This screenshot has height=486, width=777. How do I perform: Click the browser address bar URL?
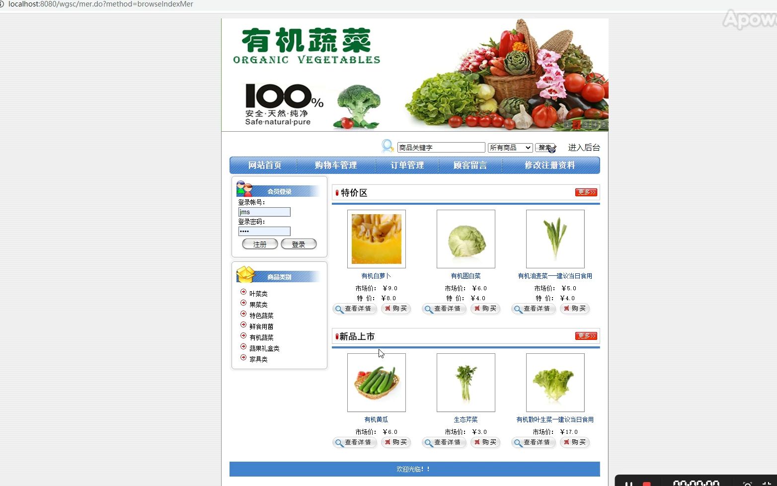point(101,4)
